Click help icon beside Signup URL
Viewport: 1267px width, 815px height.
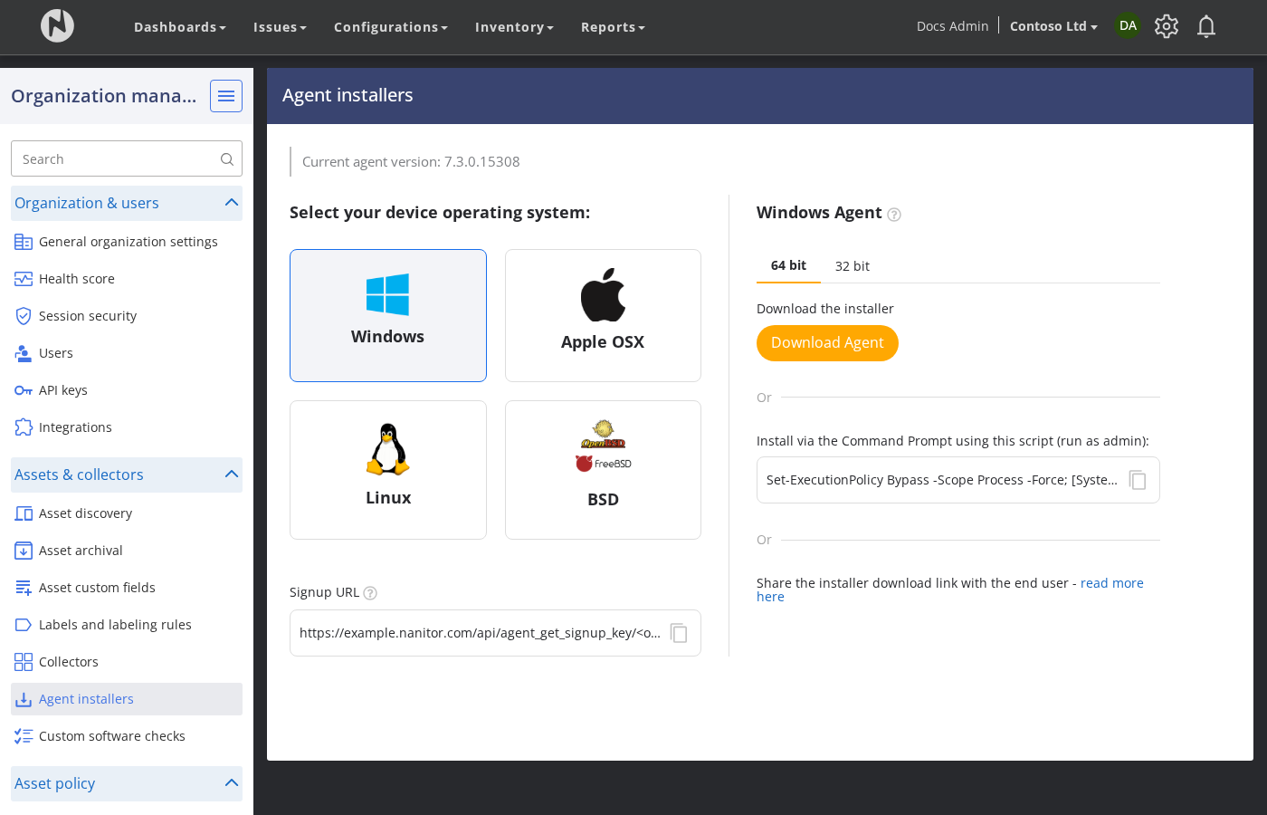click(x=370, y=593)
